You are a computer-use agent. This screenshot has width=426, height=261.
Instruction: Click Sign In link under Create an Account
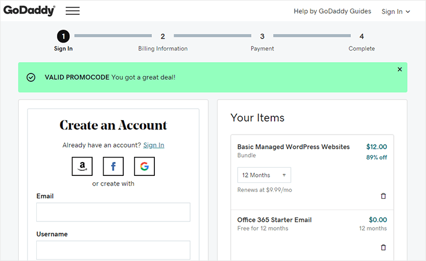[154, 145]
